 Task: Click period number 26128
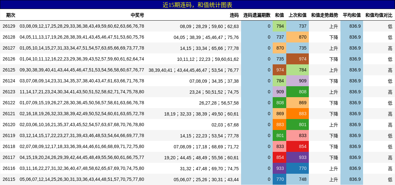click(x=9, y=37)
